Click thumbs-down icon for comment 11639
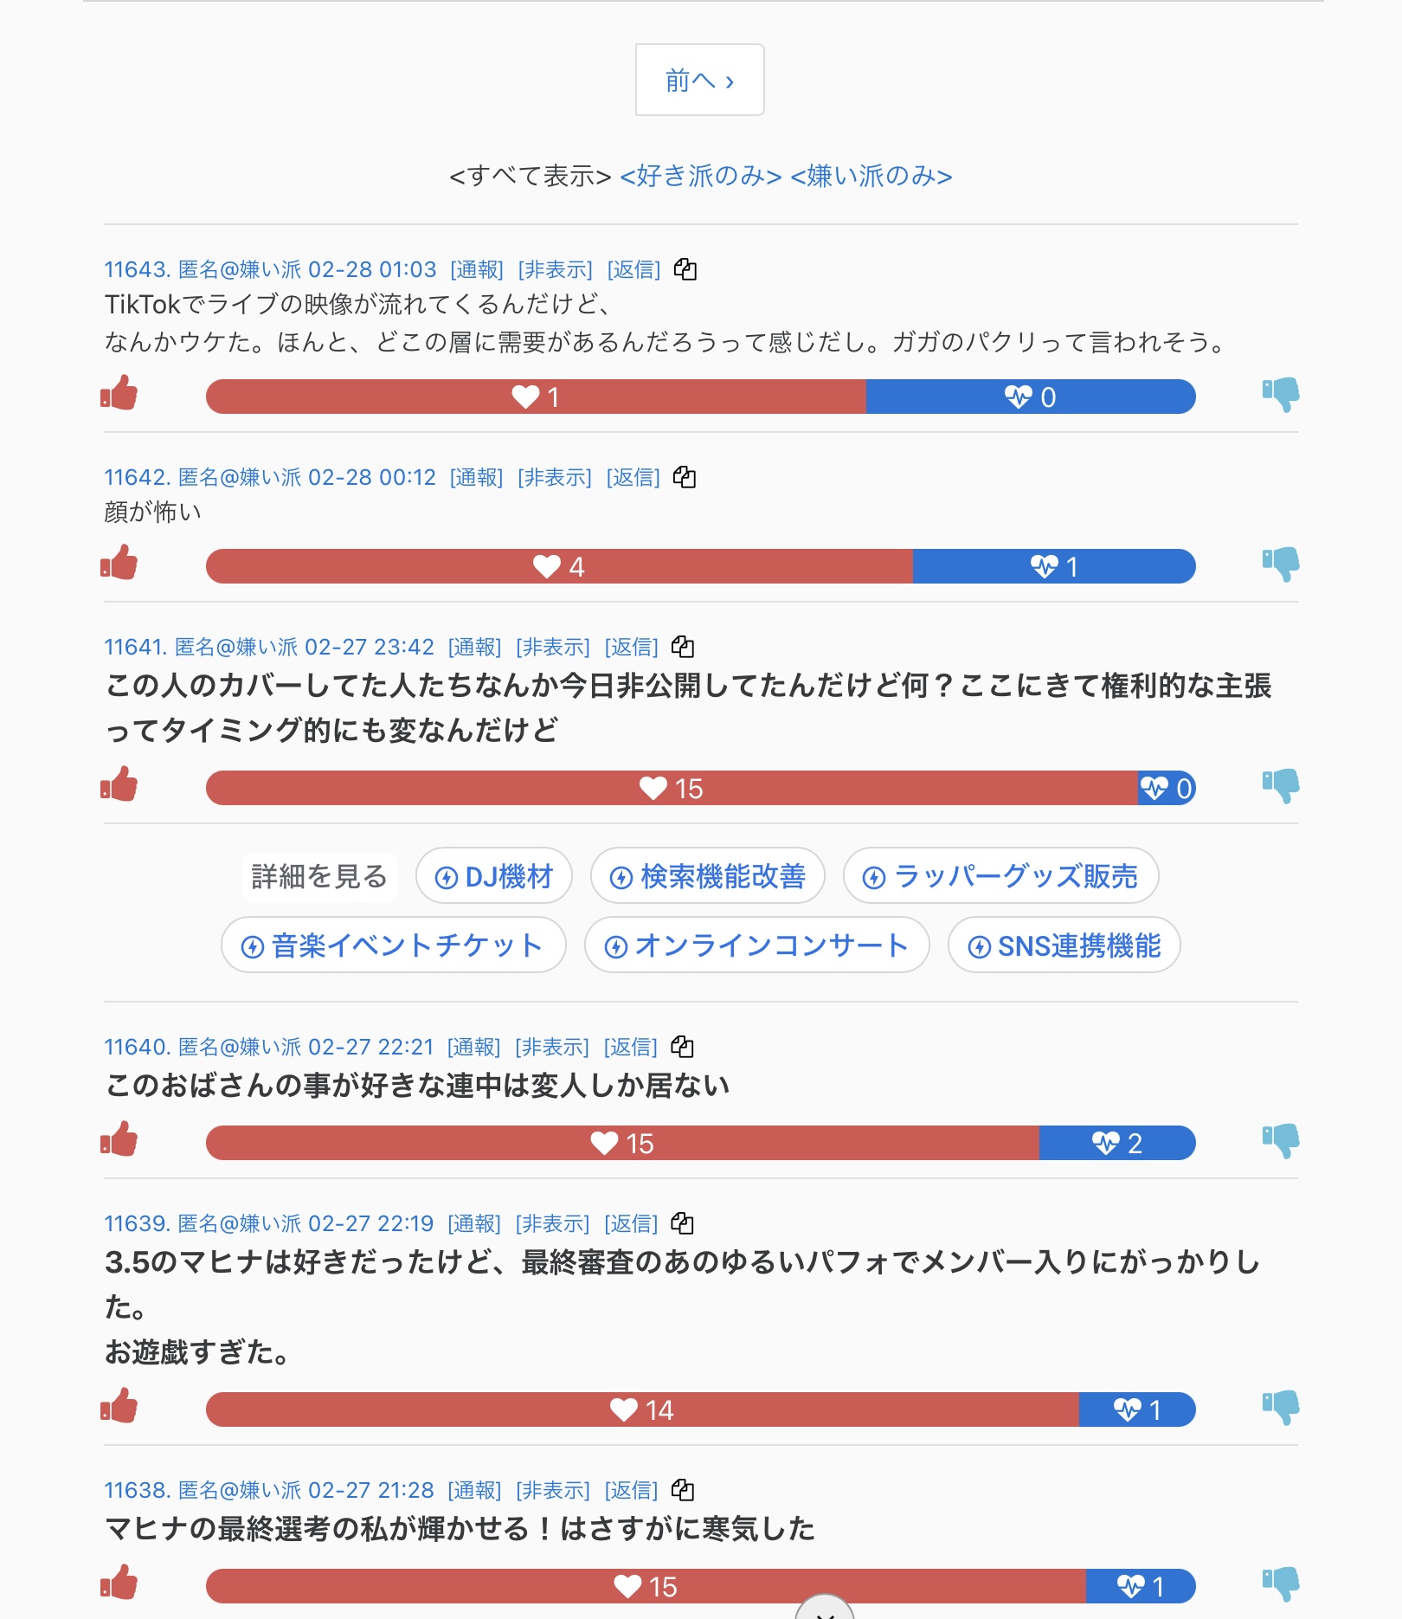 [1281, 1407]
